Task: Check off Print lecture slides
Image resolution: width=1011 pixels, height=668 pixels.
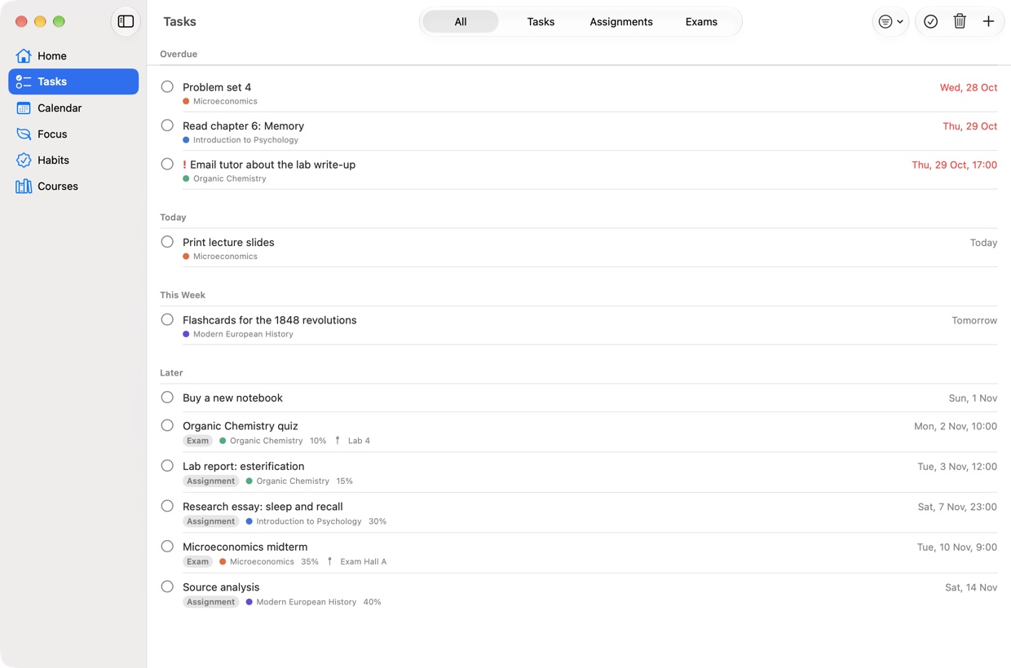Action: 167,242
